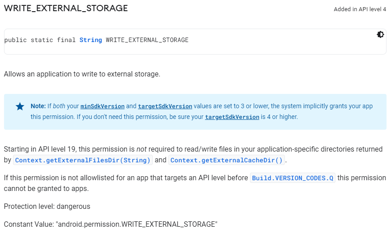This screenshot has height=233, width=391.
Task: Click WRITE_EXTERNAL_STORAGE constant name inside the code block
Action: coord(147,40)
